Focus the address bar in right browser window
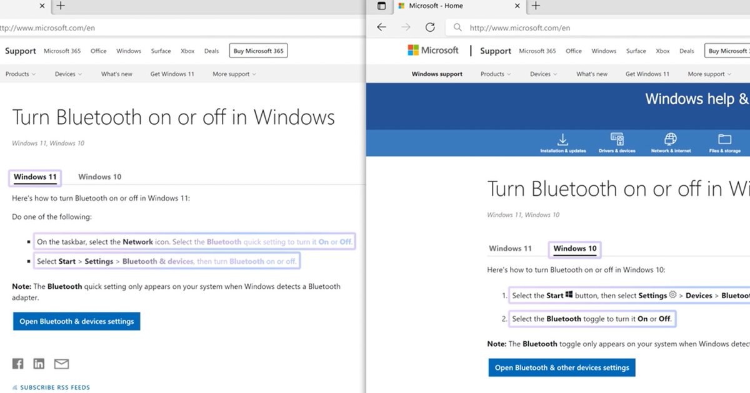The height and width of the screenshot is (393, 750). [598, 27]
